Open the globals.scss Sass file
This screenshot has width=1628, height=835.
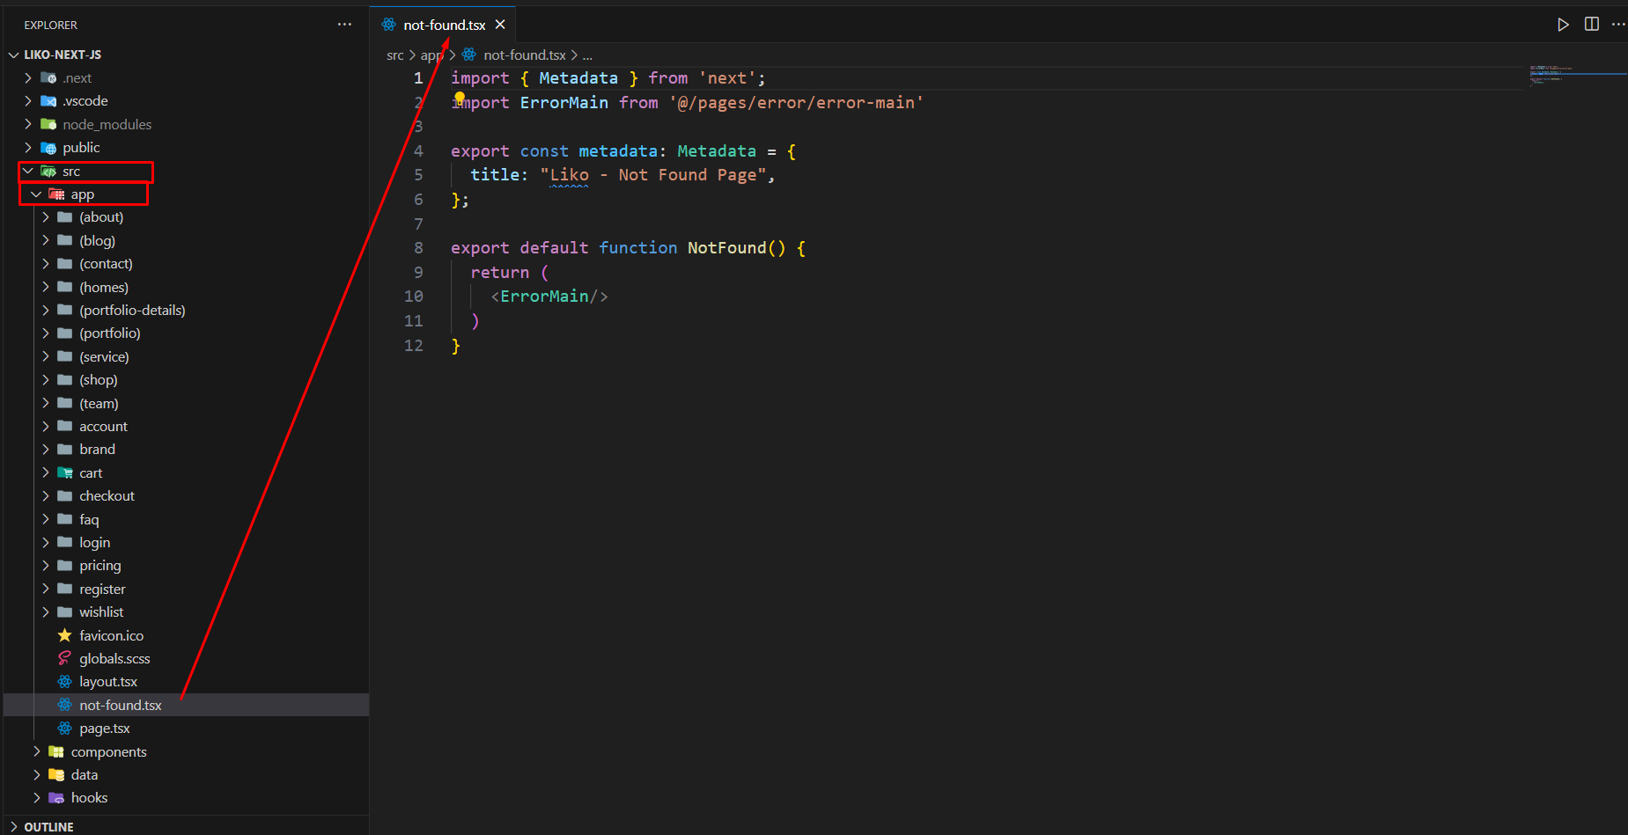114,658
